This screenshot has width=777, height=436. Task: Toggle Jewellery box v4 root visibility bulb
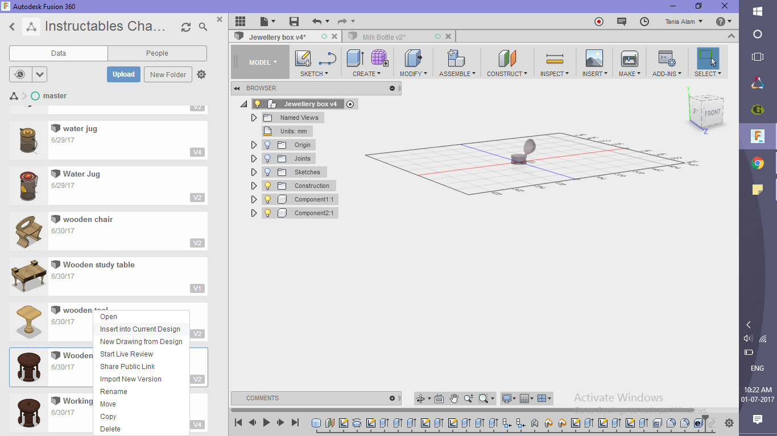(x=257, y=104)
